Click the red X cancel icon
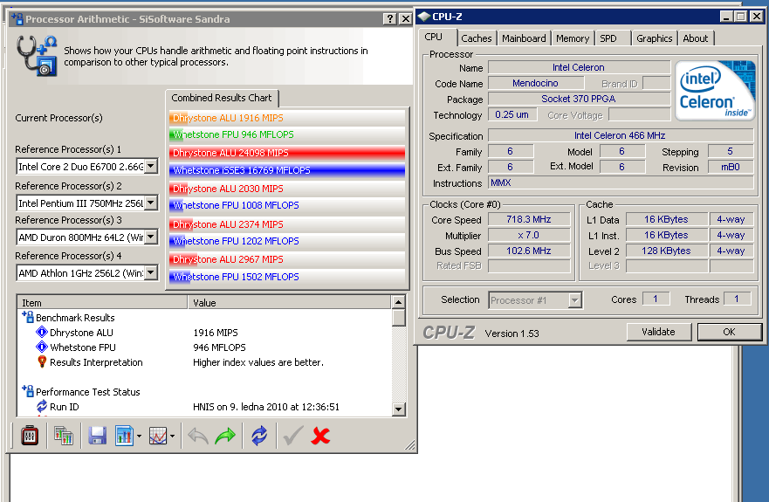The width and height of the screenshot is (769, 502). (320, 435)
